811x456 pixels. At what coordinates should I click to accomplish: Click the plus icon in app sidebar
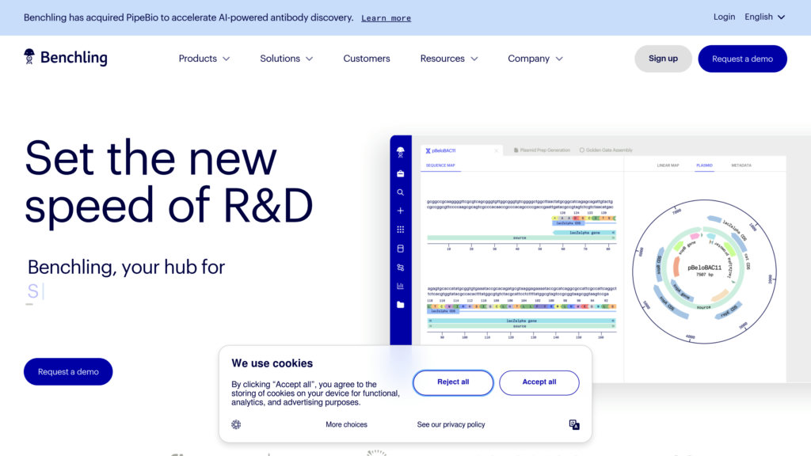pyautogui.click(x=401, y=211)
